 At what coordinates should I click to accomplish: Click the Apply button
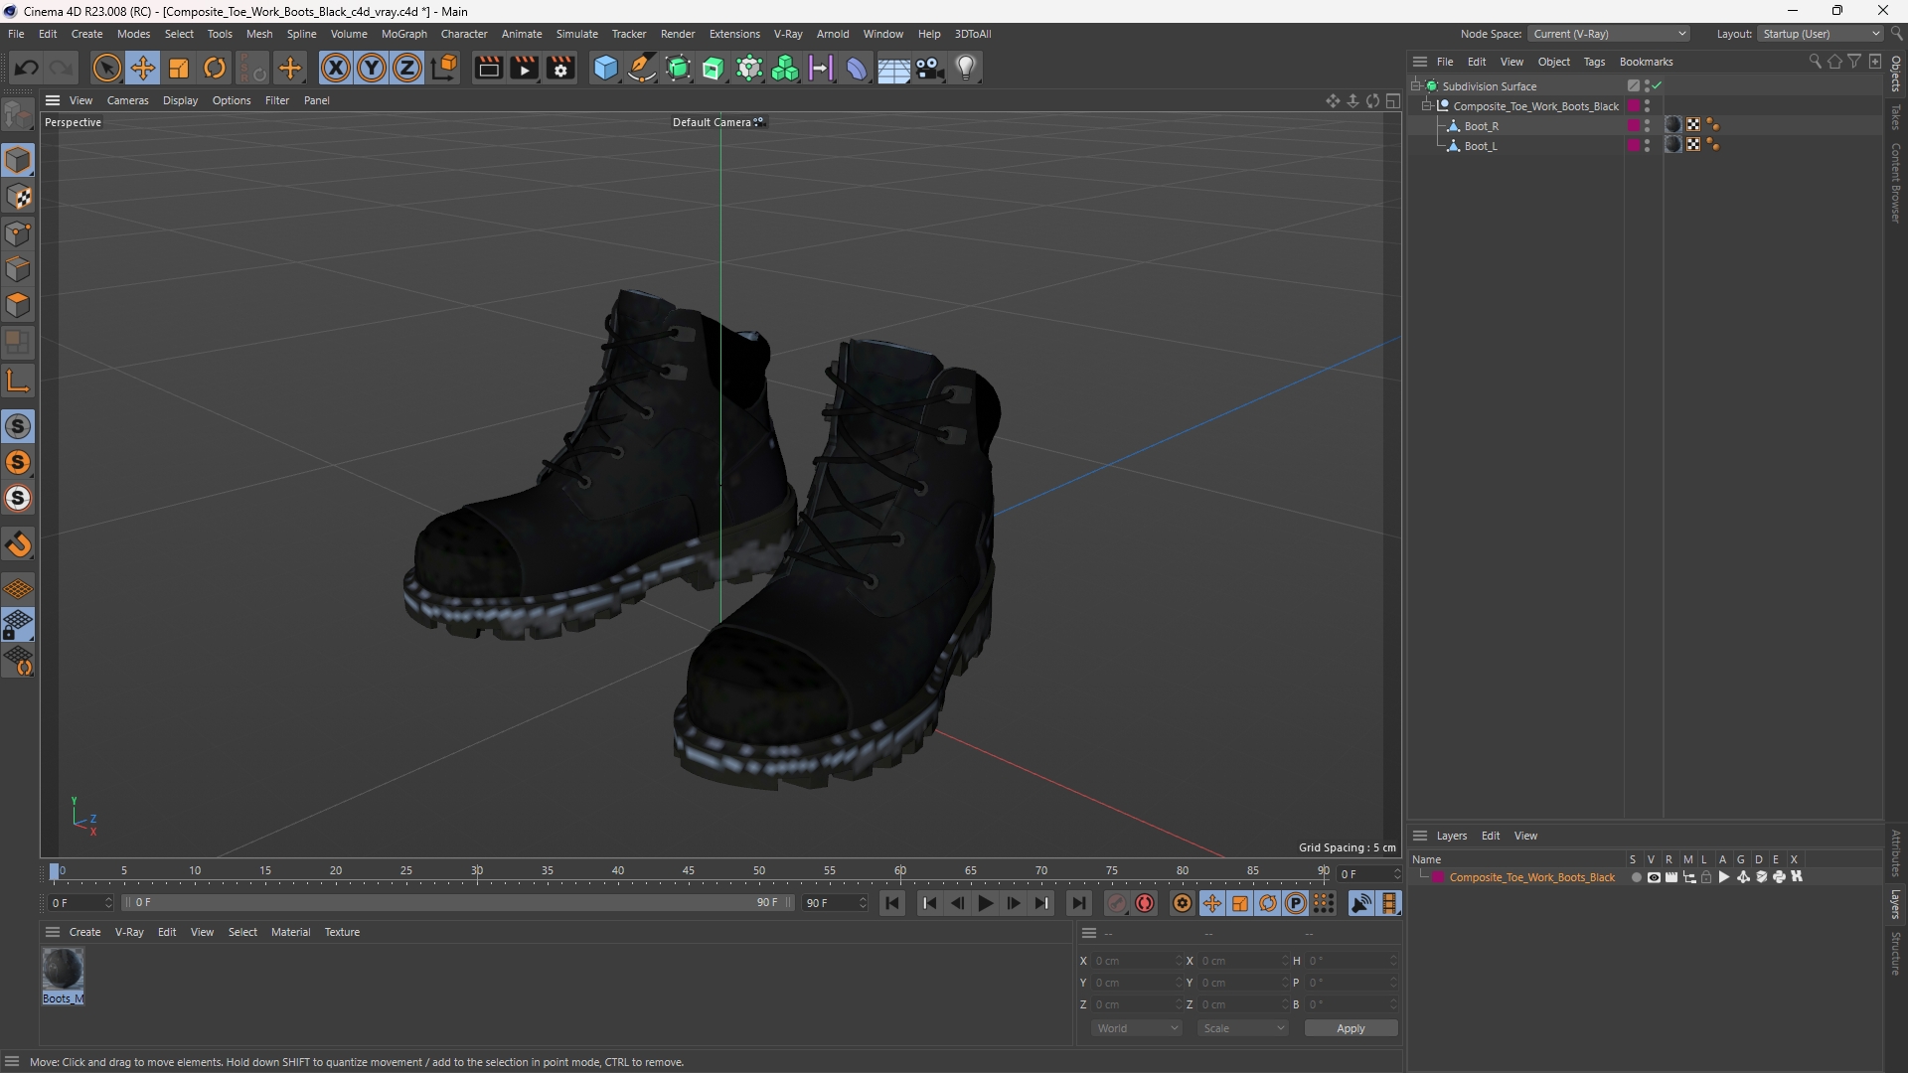coord(1351,1028)
